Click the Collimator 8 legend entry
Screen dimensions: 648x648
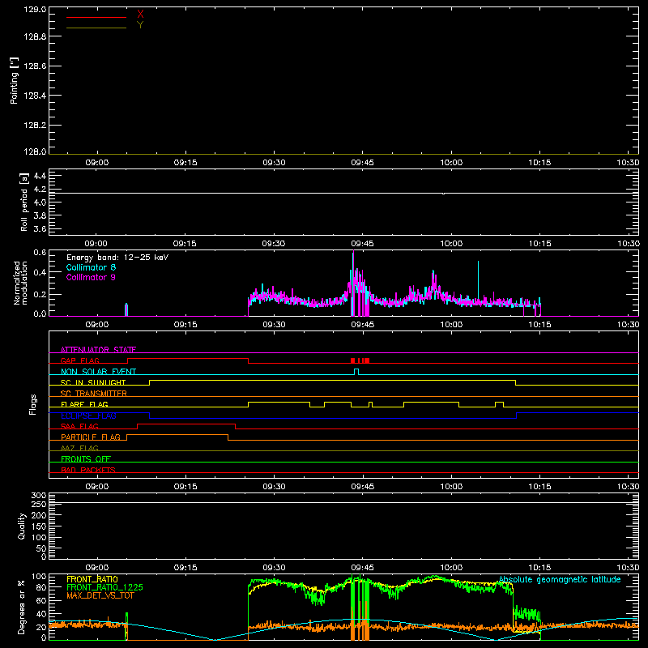[91, 267]
